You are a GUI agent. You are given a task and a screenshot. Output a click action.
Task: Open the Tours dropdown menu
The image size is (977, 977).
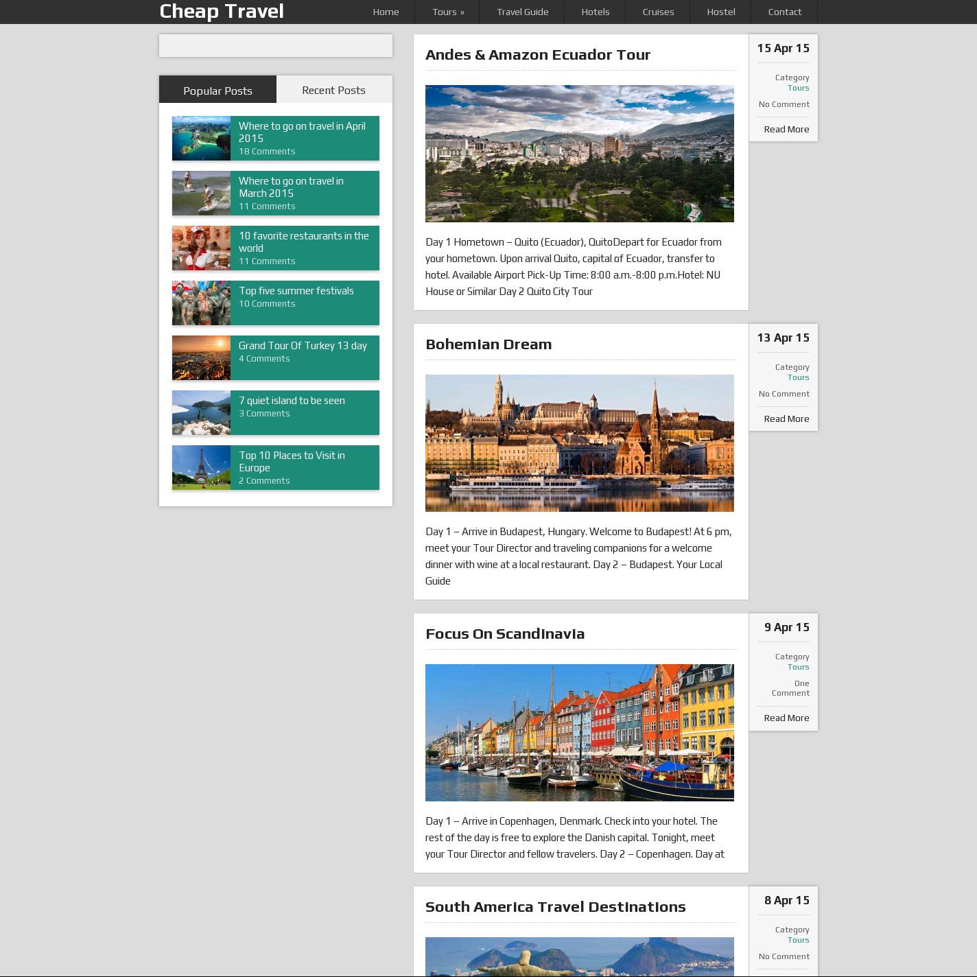click(x=448, y=12)
